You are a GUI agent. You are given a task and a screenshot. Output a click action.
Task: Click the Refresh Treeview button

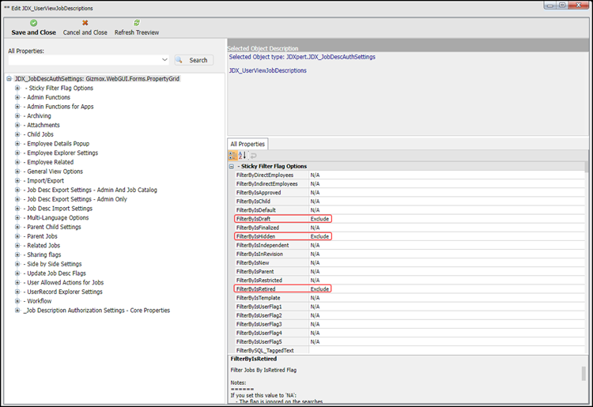[137, 28]
